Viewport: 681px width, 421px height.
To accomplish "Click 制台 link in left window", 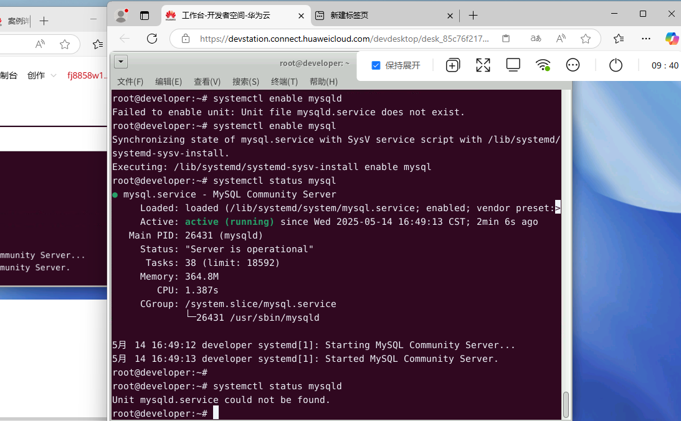I will pyautogui.click(x=9, y=75).
